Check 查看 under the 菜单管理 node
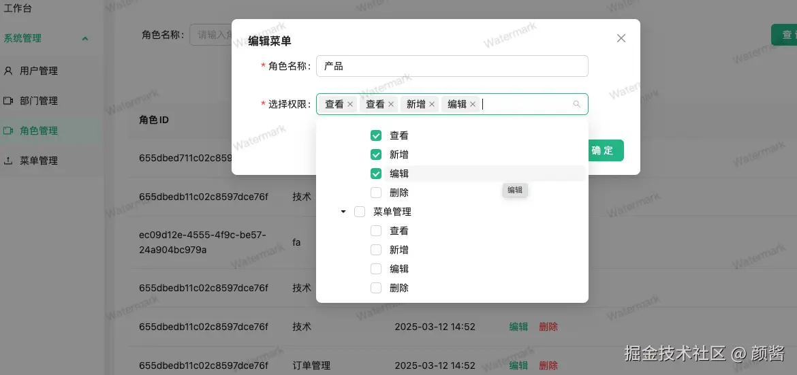 point(376,231)
